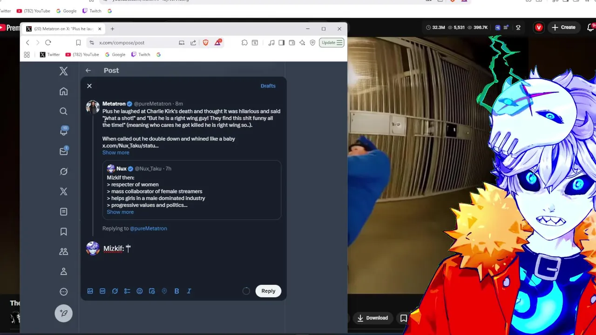Open x.com/Nux_Taku/statu... link in post
This screenshot has width=596, height=335.
(130, 146)
